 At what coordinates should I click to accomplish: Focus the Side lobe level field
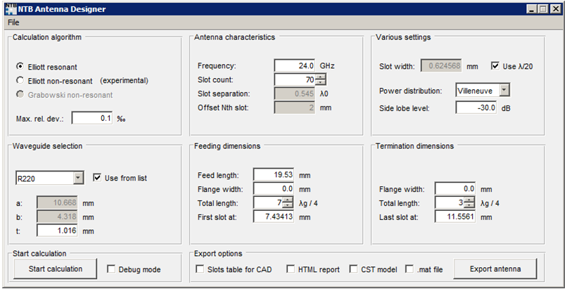point(476,108)
